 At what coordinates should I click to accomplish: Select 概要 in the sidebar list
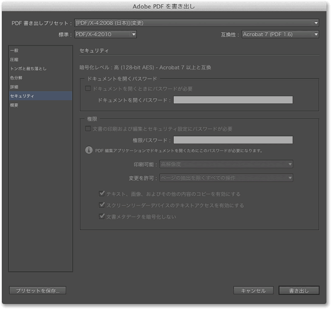(x=14, y=105)
